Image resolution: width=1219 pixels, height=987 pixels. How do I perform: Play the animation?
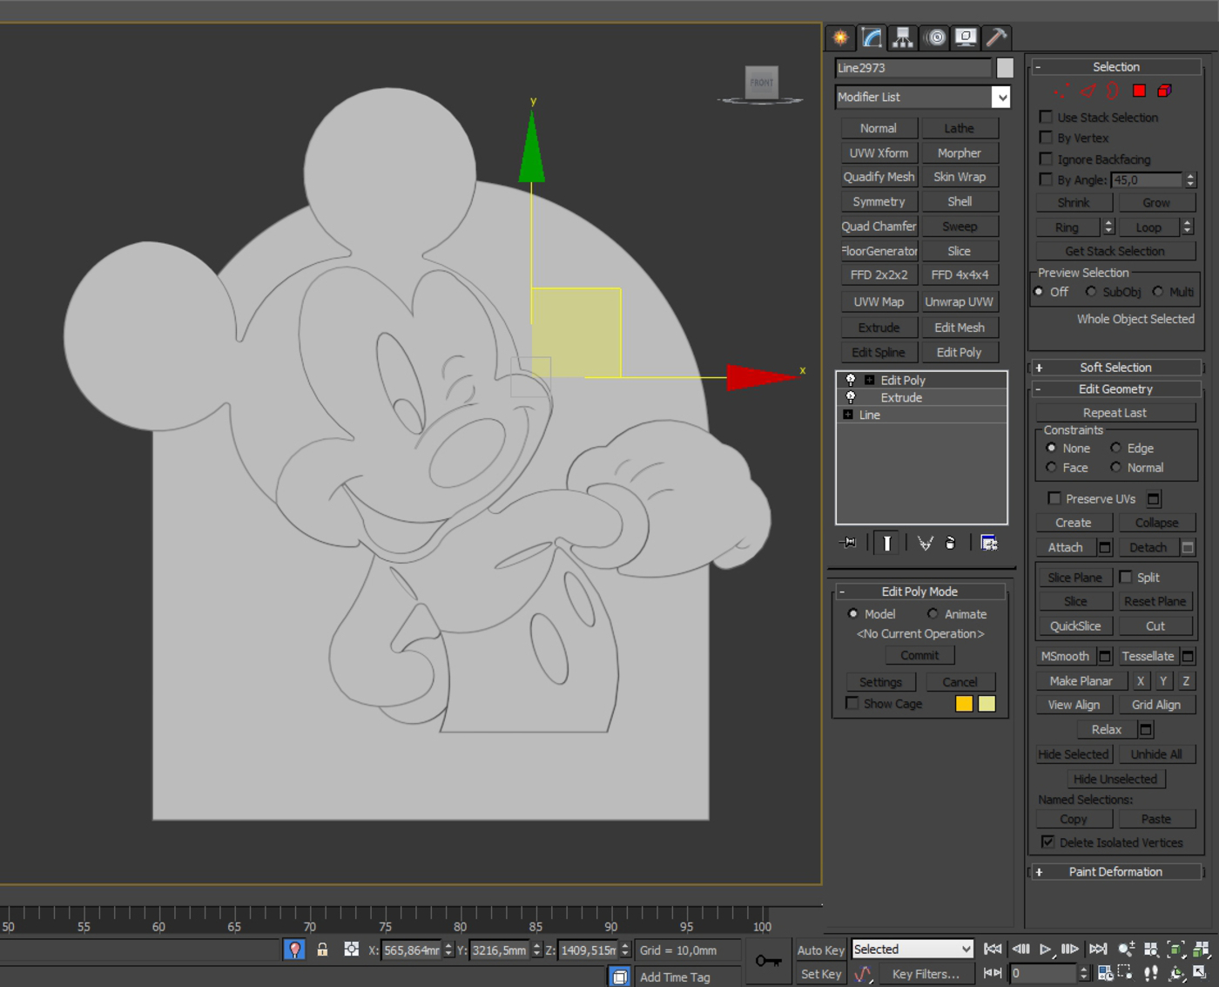coord(1045,949)
